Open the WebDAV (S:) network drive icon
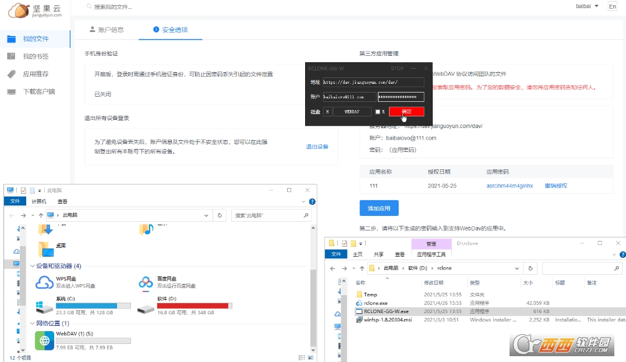The height and width of the screenshot is (362, 626). (x=44, y=340)
